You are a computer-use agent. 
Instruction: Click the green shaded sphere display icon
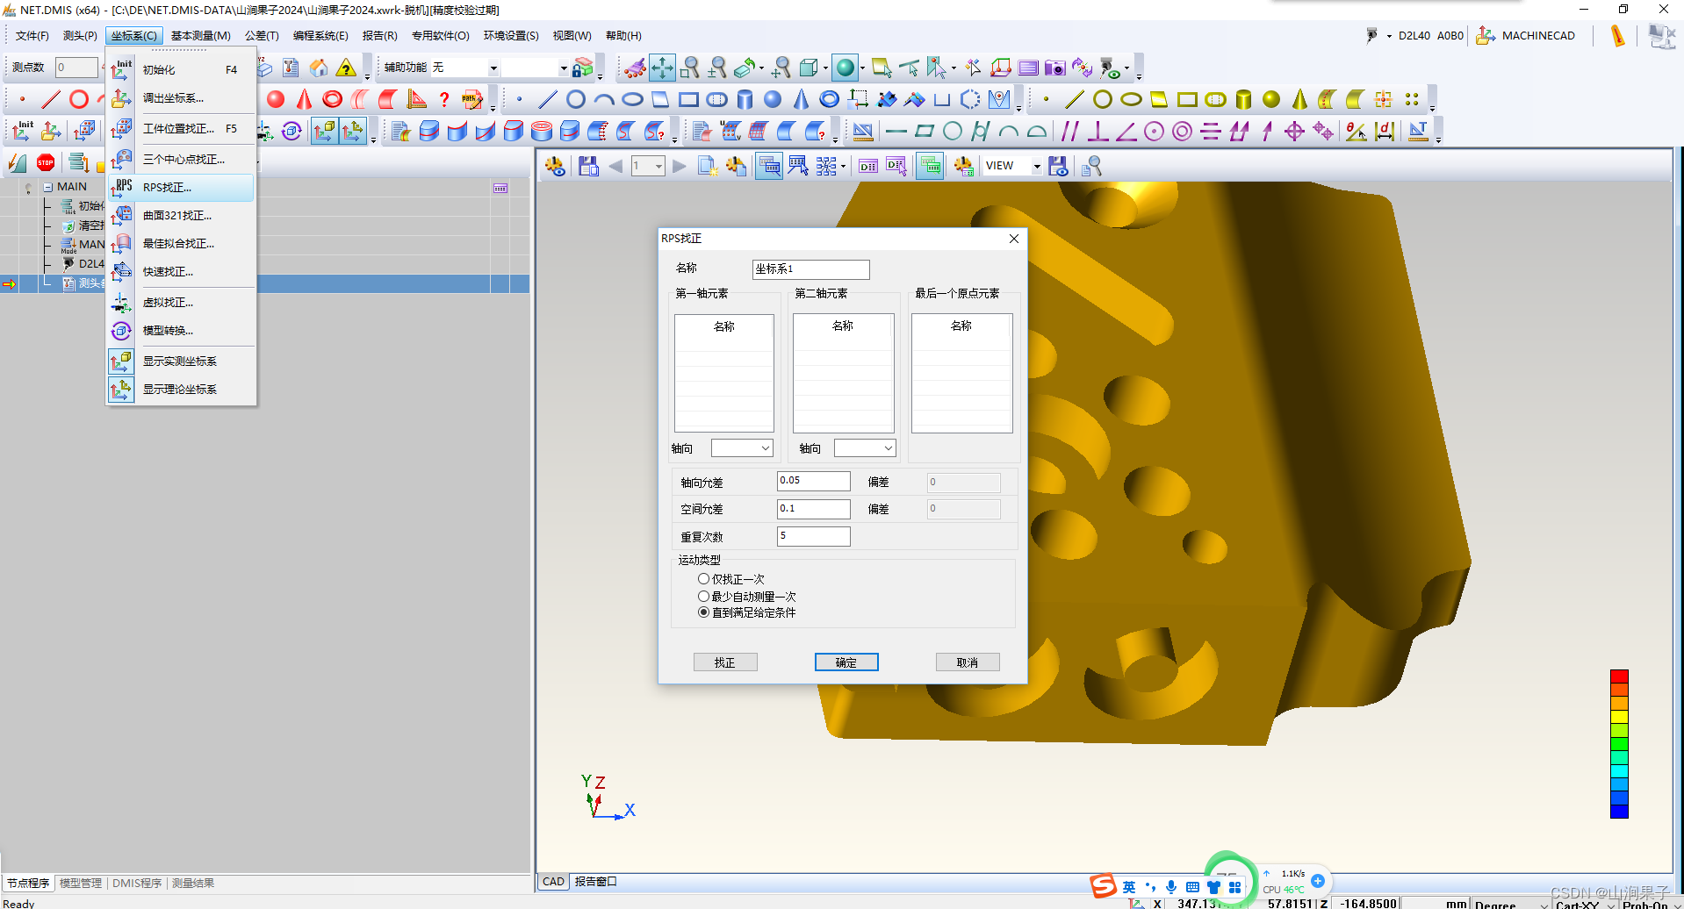[846, 68]
